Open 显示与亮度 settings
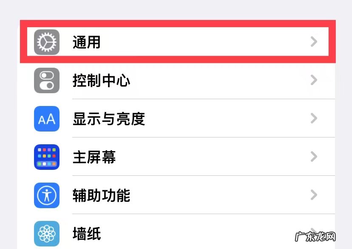Image resolution: width=352 pixels, height=249 pixels. tap(170, 118)
